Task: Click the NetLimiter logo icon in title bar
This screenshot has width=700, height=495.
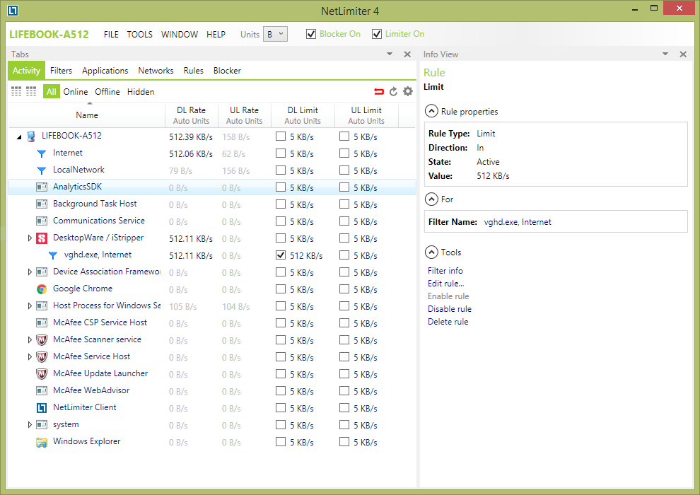Action: click(13, 11)
